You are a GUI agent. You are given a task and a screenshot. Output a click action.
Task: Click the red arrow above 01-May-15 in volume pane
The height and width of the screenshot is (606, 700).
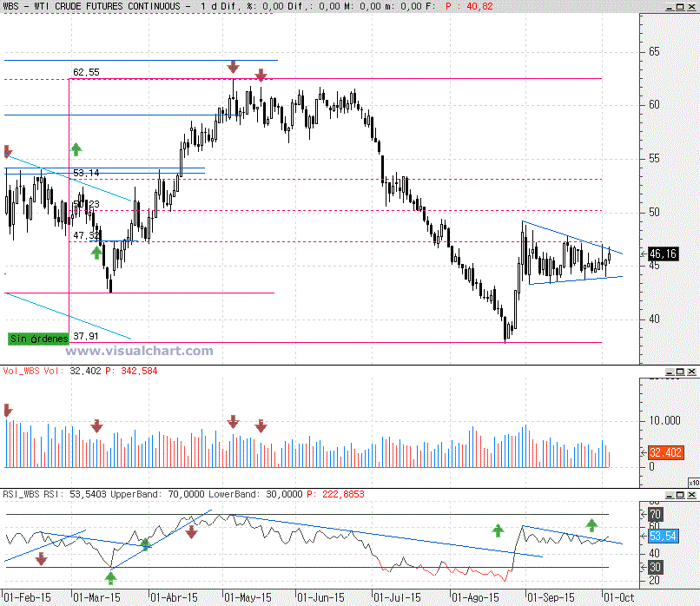coord(233,421)
